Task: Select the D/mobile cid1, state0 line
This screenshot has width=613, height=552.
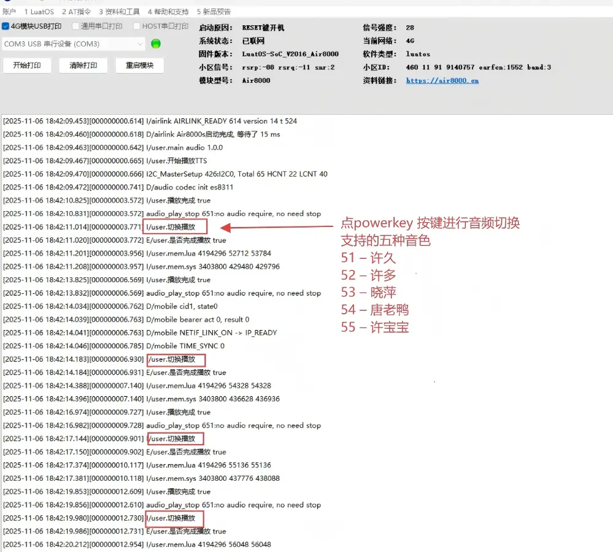Action: 110,306
